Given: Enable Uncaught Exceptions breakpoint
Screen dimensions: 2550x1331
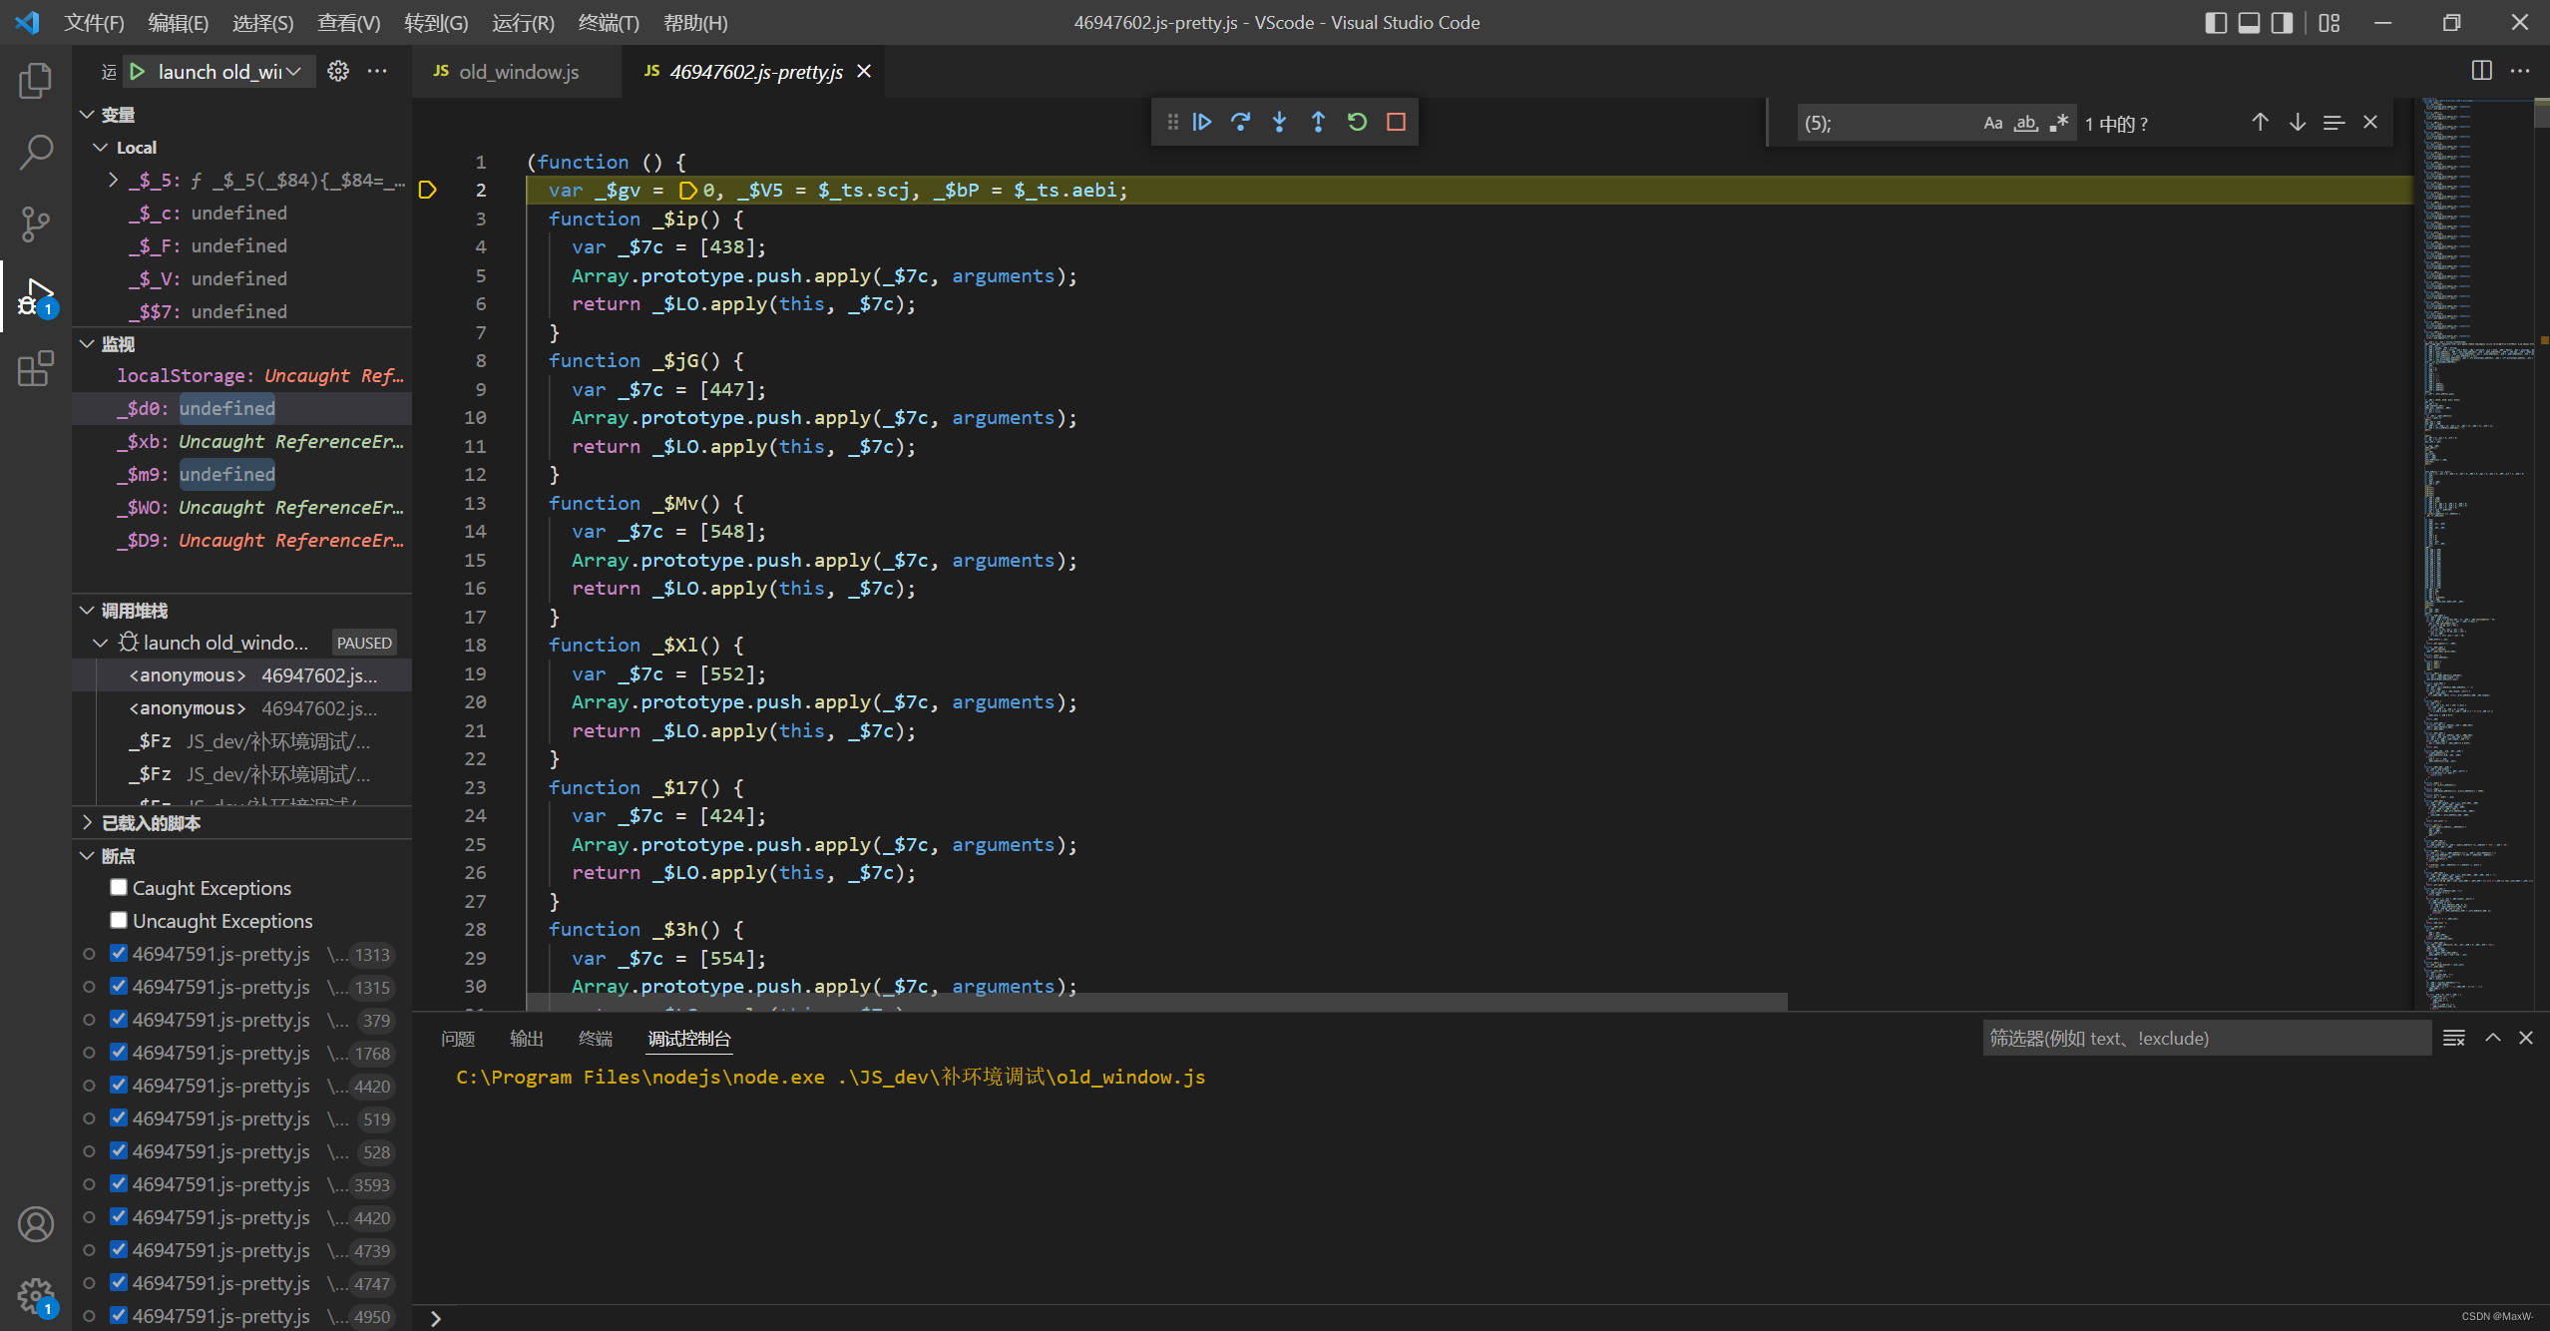Looking at the screenshot, I should [119, 920].
